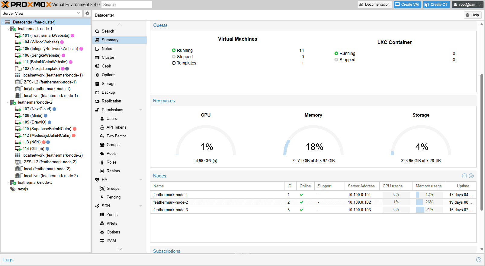Click the nextjs tag icon
This screenshot has width=485, height=266.
13,189
